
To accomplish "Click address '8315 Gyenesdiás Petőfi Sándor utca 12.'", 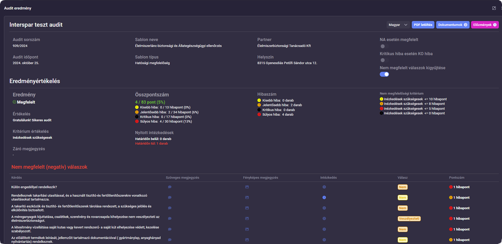I will tap(287, 63).
